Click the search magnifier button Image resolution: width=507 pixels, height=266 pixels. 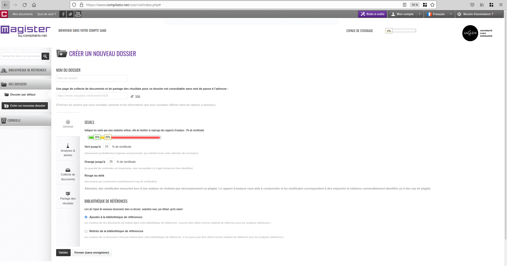[45, 56]
